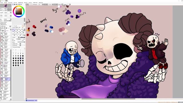Select the Pencil brush tool
183x103 pixels.
point(14,30)
